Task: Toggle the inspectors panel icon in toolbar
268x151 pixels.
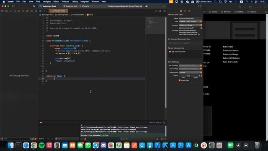Action: [x=199, y=6]
